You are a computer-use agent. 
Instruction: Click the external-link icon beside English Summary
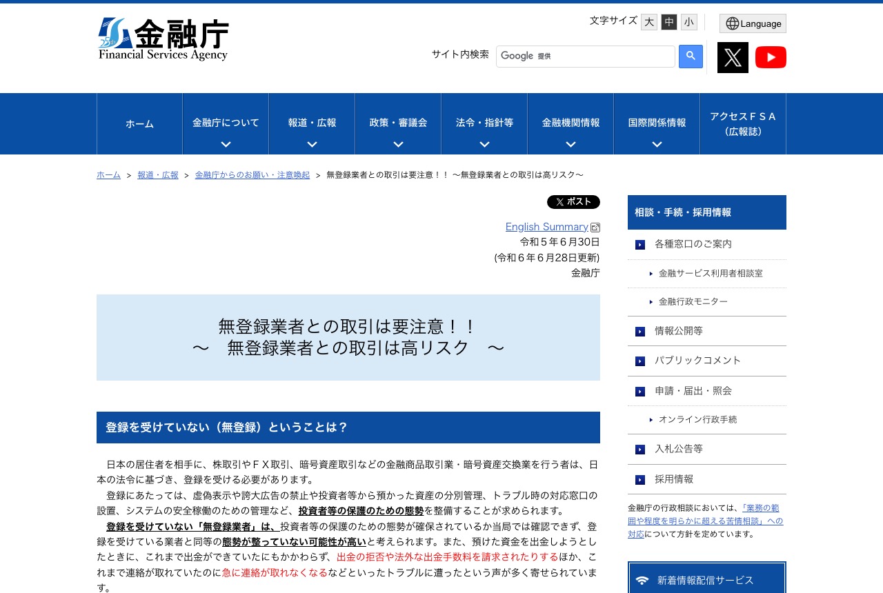click(595, 228)
